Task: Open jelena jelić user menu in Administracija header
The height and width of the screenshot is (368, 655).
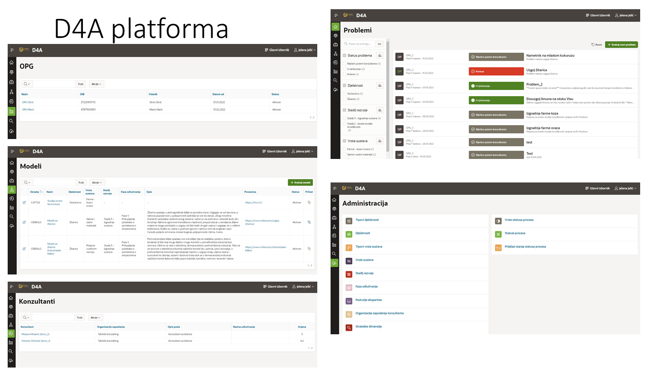Action: (x=626, y=189)
